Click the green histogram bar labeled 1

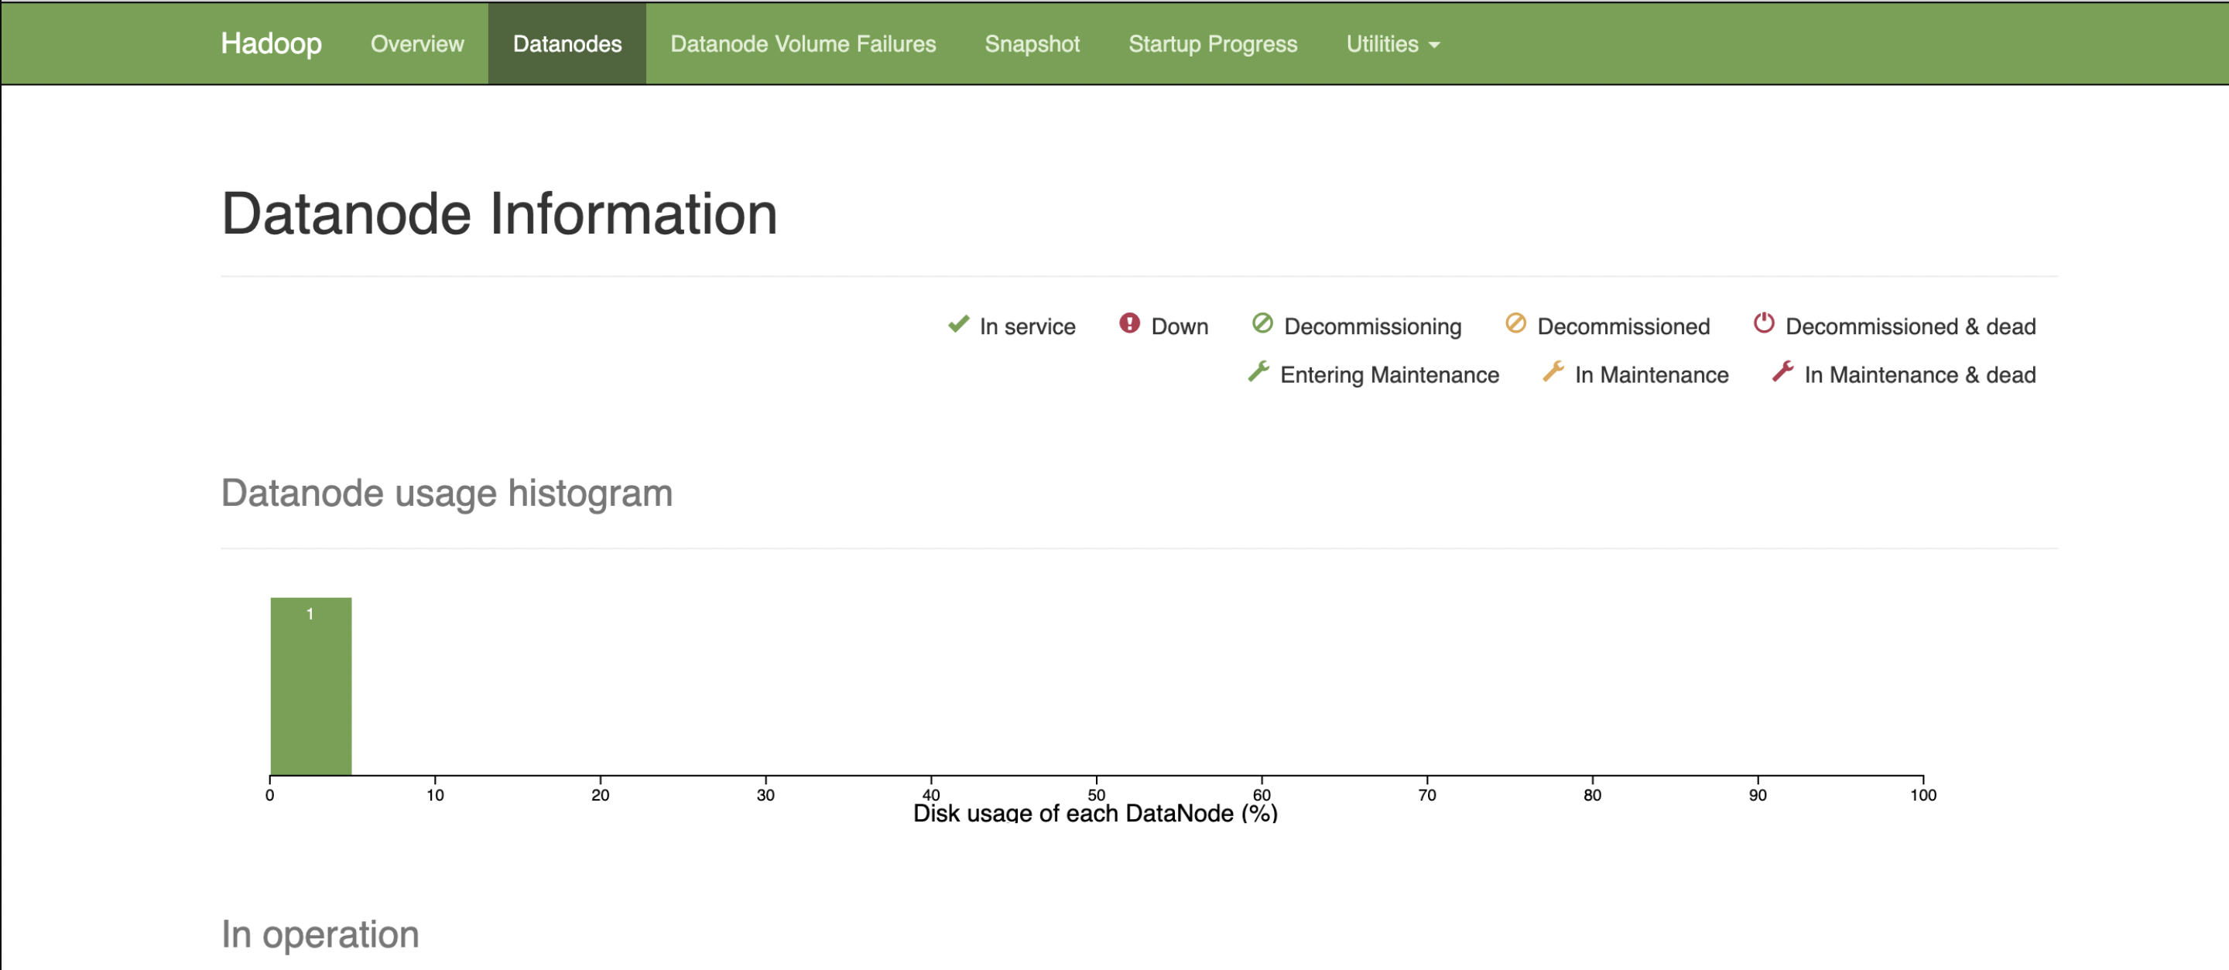(310, 686)
